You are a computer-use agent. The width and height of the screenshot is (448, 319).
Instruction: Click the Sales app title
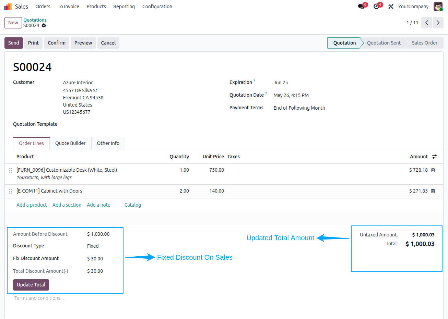(x=22, y=7)
